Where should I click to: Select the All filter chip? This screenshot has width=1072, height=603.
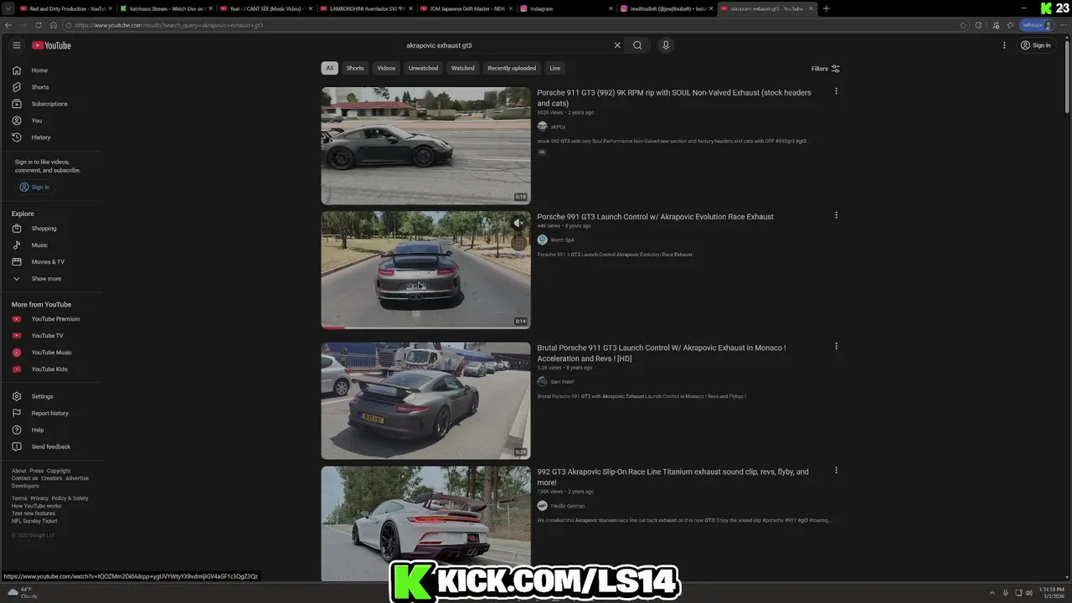[329, 68]
